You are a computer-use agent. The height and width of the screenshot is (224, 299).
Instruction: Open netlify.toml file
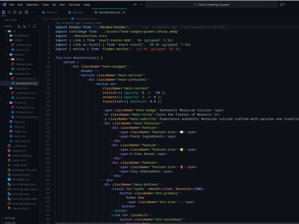click(20, 165)
